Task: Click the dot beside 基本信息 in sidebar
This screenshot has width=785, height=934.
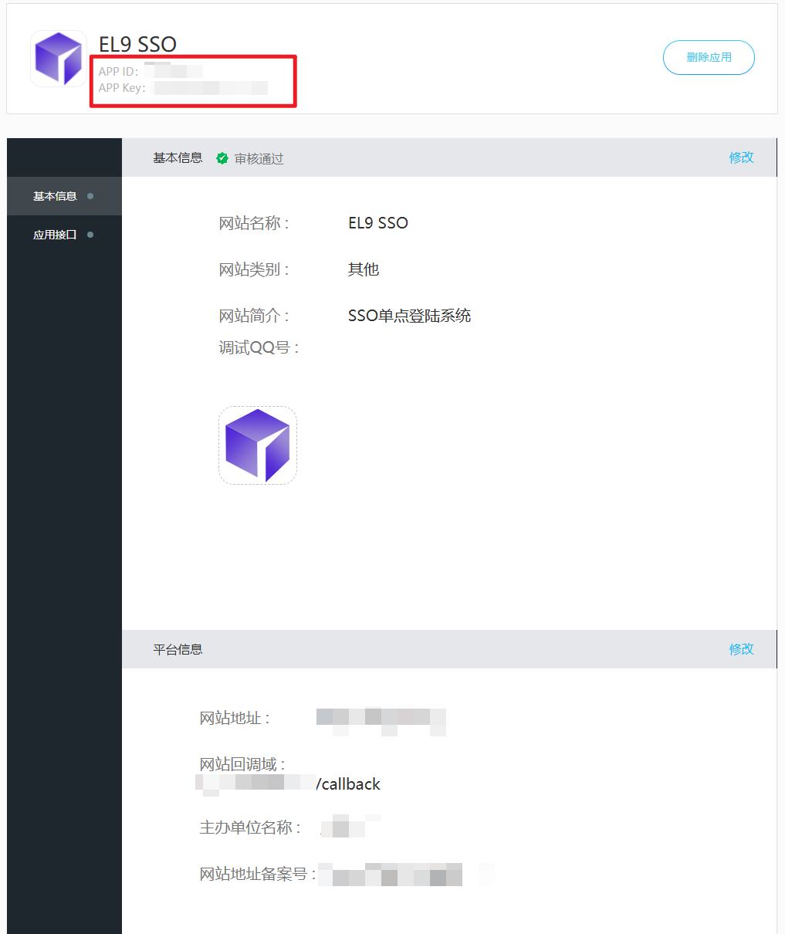Action: tap(90, 196)
